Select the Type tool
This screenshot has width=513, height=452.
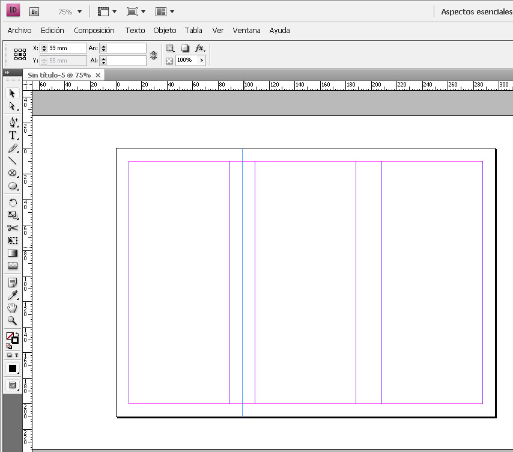click(x=13, y=135)
